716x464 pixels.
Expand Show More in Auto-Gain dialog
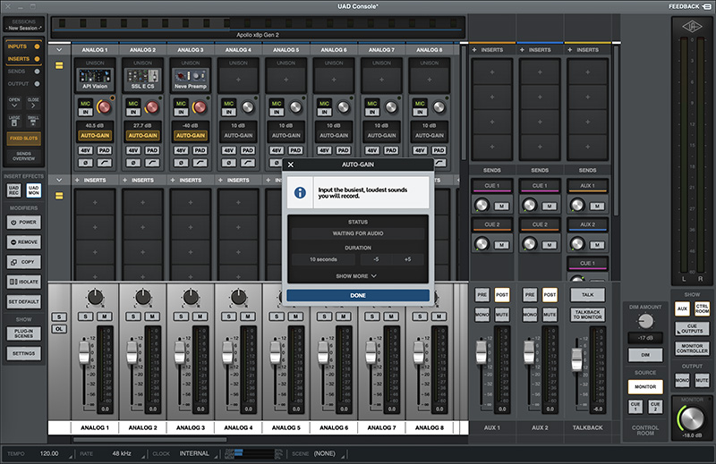point(356,276)
